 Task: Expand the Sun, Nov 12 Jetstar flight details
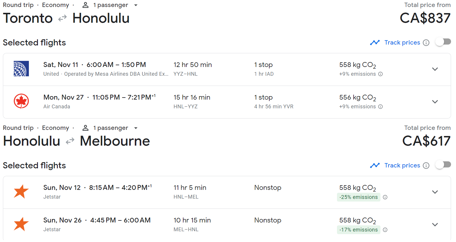(x=435, y=192)
